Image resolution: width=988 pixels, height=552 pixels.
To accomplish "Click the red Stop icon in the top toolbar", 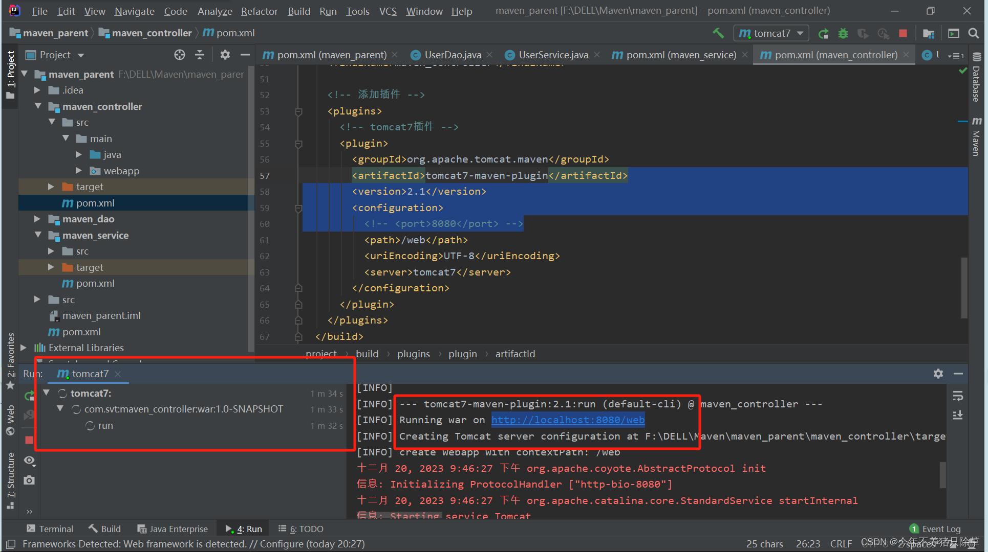I will click(x=903, y=34).
